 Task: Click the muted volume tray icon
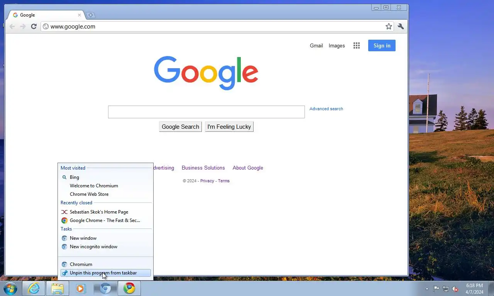tap(455, 289)
